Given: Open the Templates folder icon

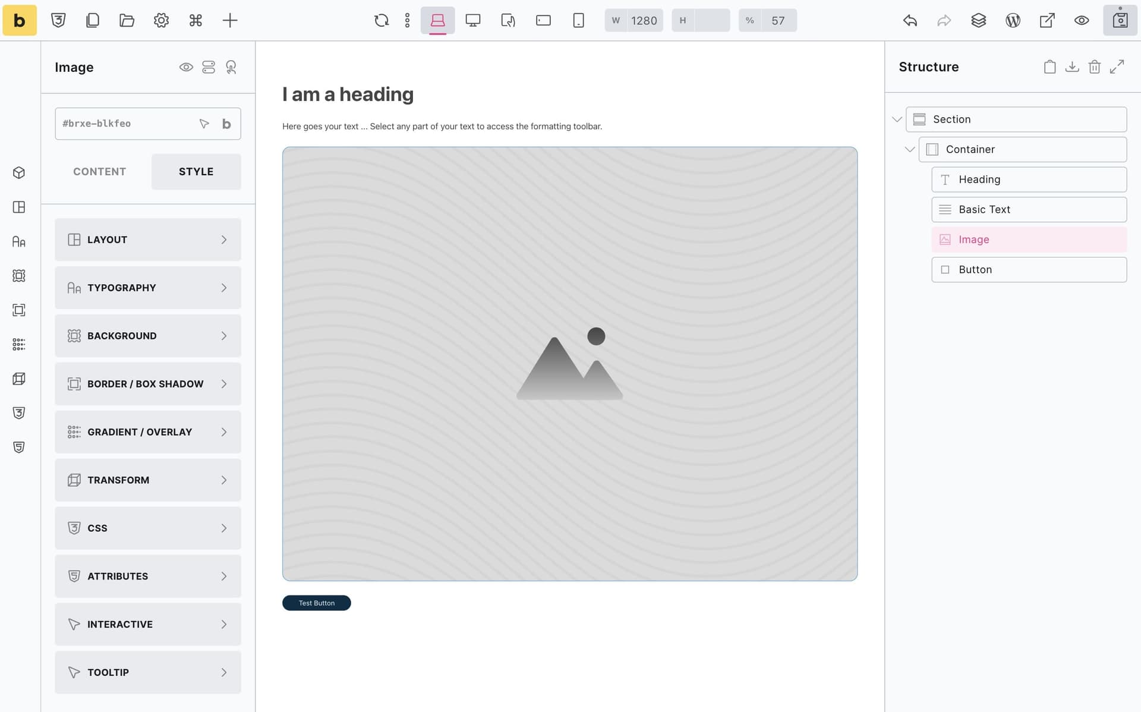Looking at the screenshot, I should pos(127,20).
